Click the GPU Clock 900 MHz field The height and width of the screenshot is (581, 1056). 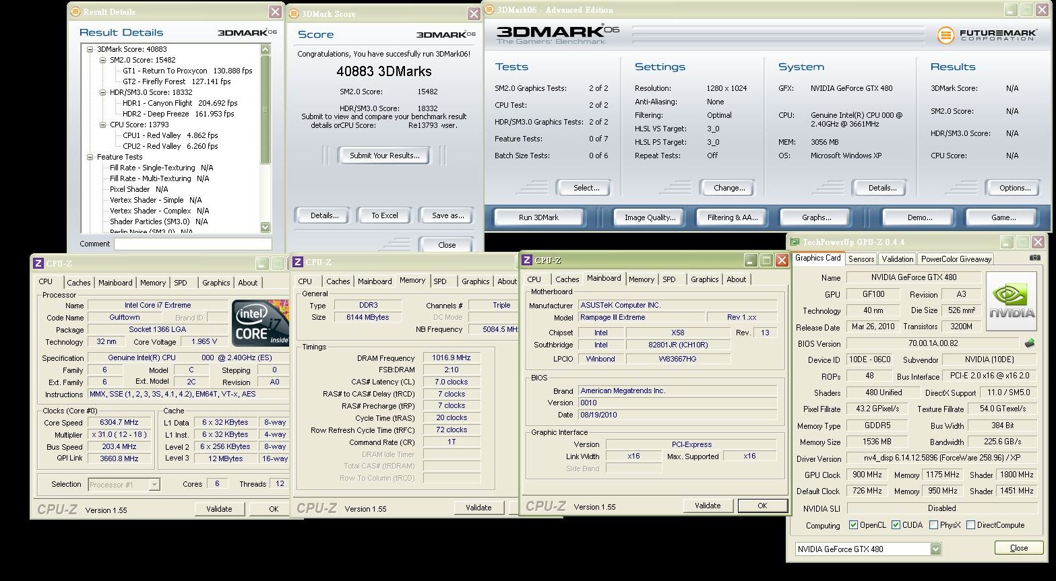[866, 475]
